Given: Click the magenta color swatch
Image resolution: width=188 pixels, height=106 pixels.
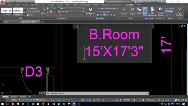Looking at the screenshot, I should pyautogui.click(x=59, y=12).
